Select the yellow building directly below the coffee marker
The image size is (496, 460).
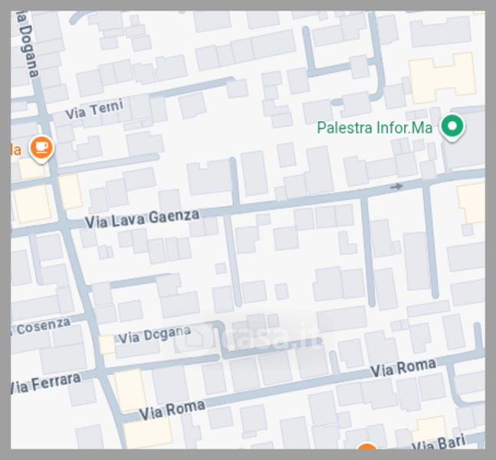31,168
